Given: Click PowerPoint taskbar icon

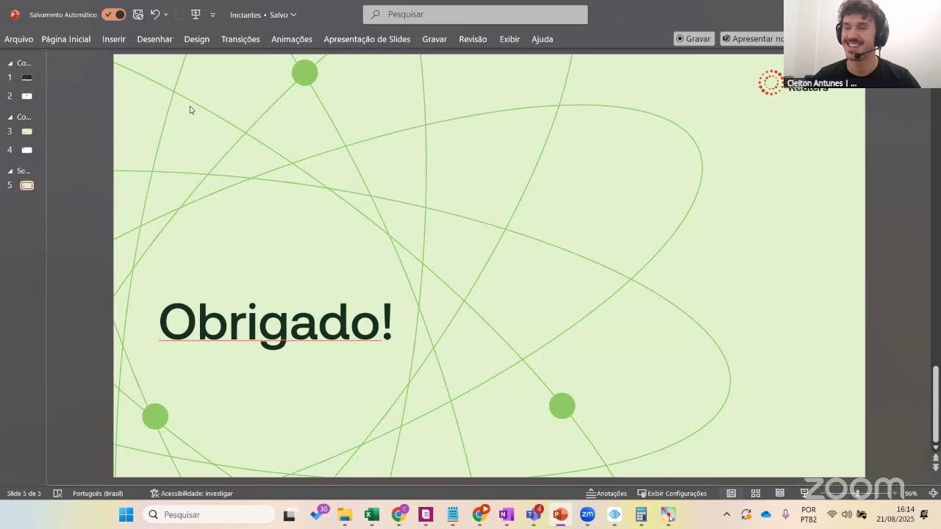Looking at the screenshot, I should [560, 514].
